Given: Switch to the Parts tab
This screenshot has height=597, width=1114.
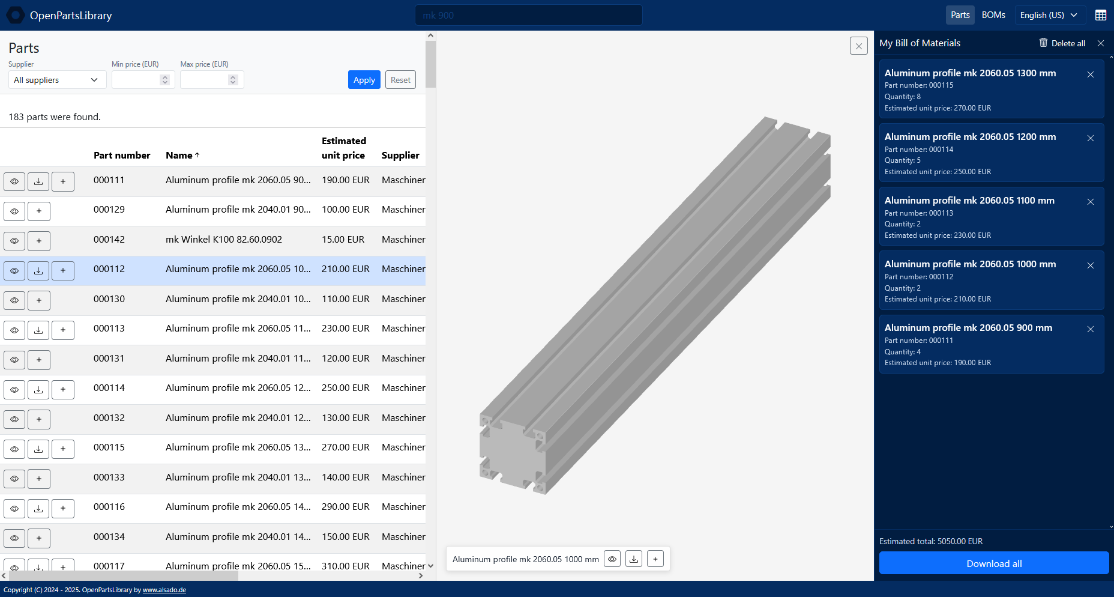Looking at the screenshot, I should point(960,15).
